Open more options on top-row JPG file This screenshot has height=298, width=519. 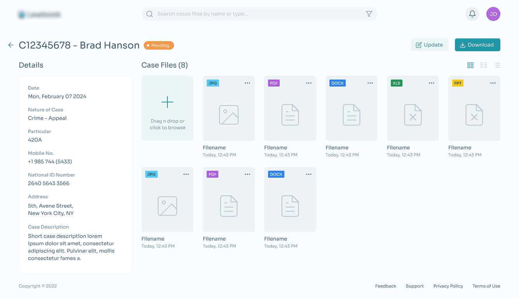coord(247,83)
